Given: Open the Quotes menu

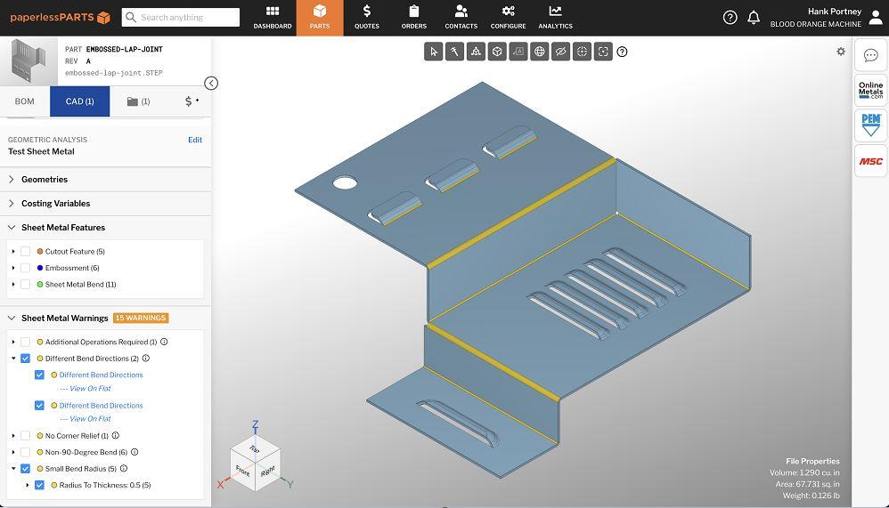Looking at the screenshot, I should pyautogui.click(x=367, y=18).
